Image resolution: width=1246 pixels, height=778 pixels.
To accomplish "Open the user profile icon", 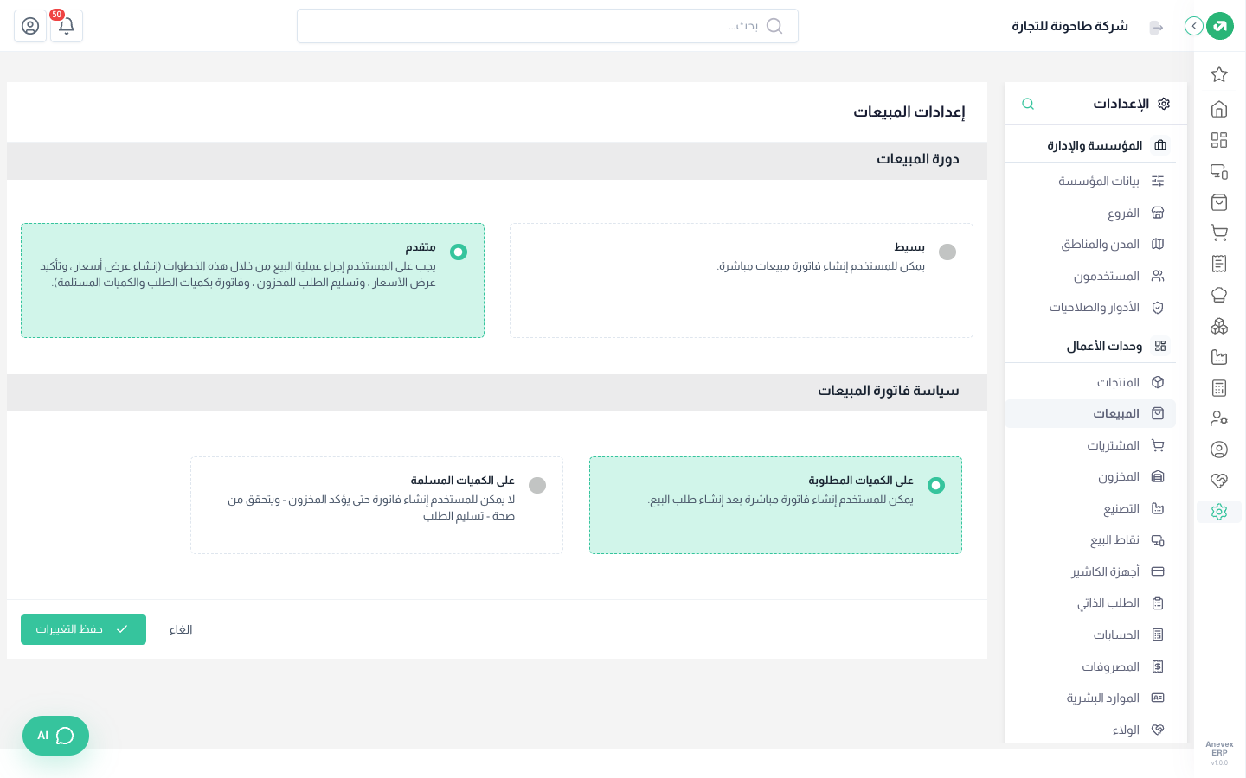I will (x=30, y=26).
